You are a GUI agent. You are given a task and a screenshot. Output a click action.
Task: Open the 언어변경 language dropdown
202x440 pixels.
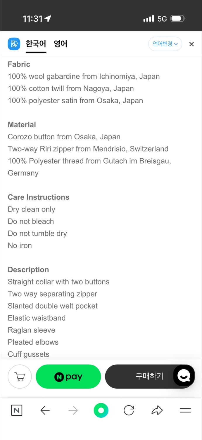point(165,44)
